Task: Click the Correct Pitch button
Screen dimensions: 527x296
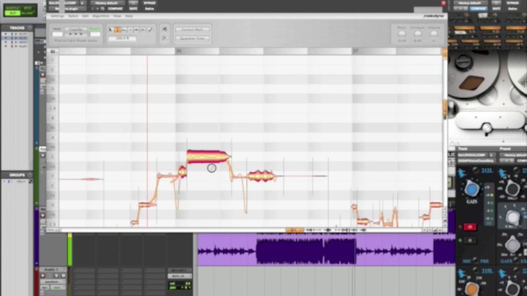Action: (192, 30)
